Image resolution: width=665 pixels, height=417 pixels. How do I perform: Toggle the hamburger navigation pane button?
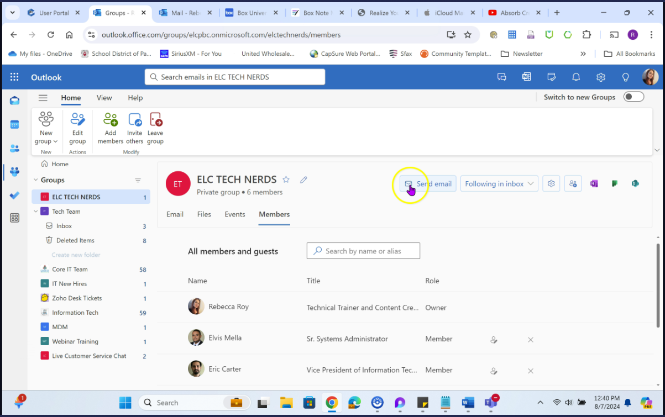click(43, 98)
